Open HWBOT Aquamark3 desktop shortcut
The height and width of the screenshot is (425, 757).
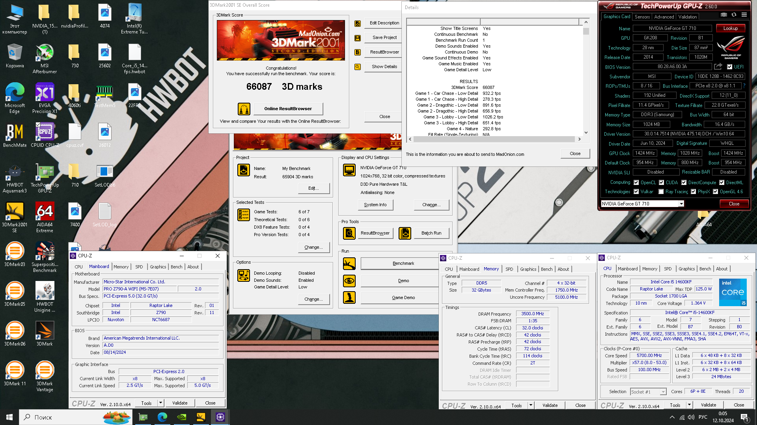15,178
